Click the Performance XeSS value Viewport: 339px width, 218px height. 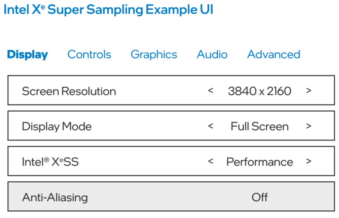click(259, 162)
